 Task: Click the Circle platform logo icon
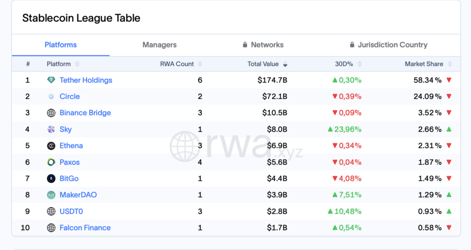coord(51,97)
